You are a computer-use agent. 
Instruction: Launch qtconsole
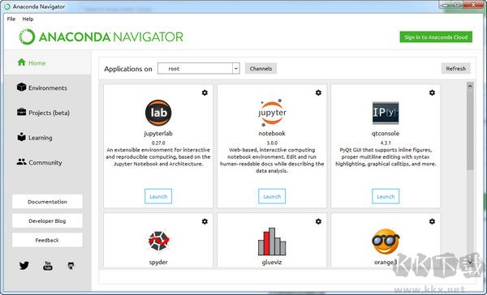coord(386,196)
